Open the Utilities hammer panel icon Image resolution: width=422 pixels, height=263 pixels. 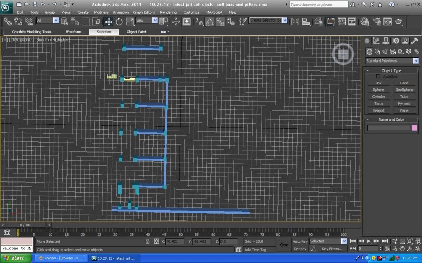coord(415,41)
